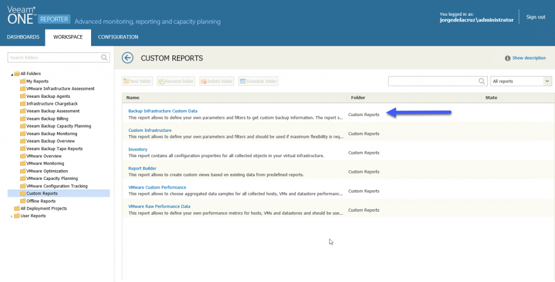Open the Configuration tab
Viewport: 555px width, 282px height.
tap(118, 37)
